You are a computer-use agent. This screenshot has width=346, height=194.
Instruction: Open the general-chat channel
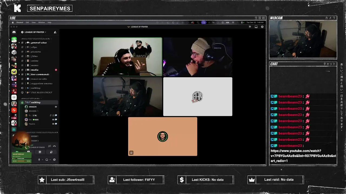pyautogui.click(x=39, y=43)
